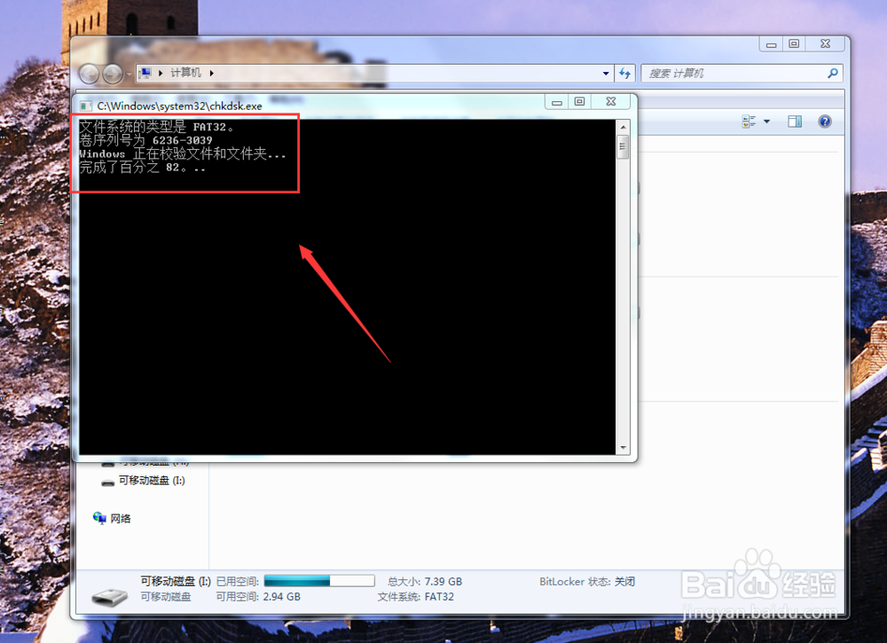Viewport: 887px width, 643px height.
Task: Open the address bar history dropdown
Action: [605, 74]
